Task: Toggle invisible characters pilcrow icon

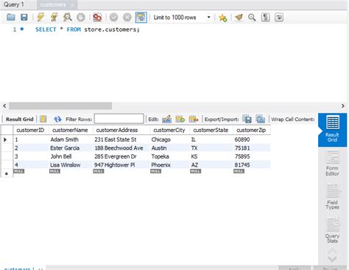Action: (x=266, y=17)
